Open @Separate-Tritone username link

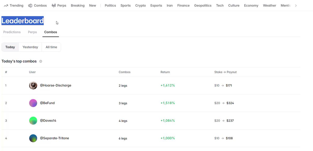tap(55, 138)
